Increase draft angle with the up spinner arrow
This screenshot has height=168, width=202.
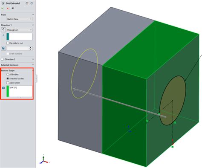[x=31, y=47]
